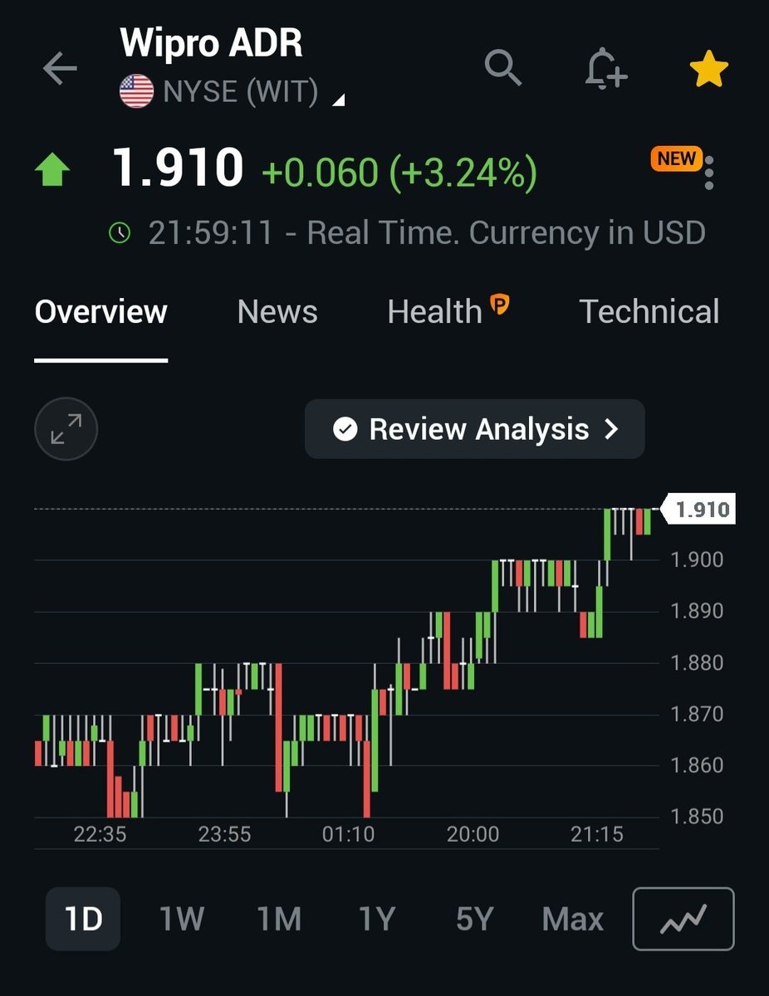Tap the large 1.910 price at the top

click(x=178, y=168)
